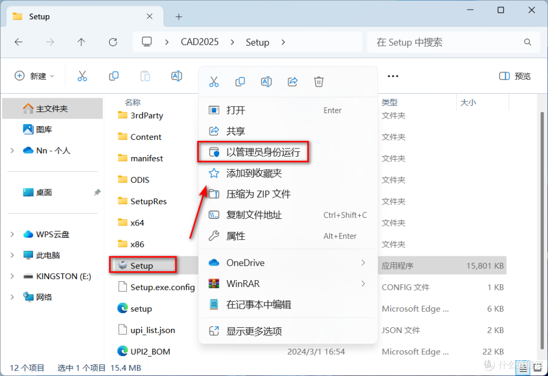
Task: Click CAD2025 in the address path
Action: [x=199, y=42]
